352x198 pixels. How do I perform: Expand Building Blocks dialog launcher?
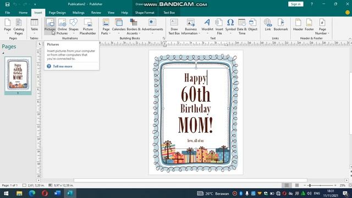(x=164, y=38)
